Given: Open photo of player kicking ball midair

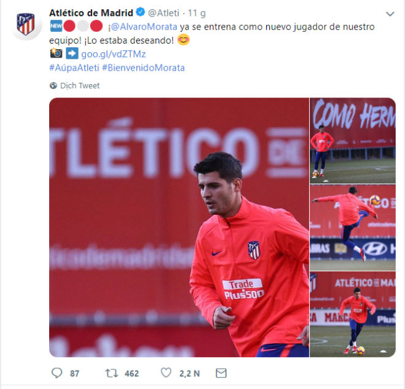Looking at the screenshot, I should point(353,227).
